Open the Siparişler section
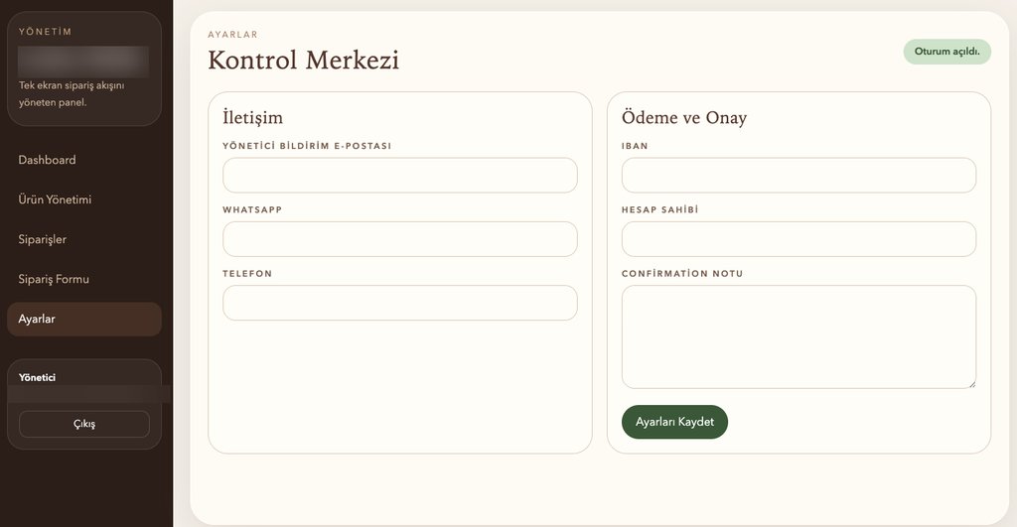 (43, 239)
